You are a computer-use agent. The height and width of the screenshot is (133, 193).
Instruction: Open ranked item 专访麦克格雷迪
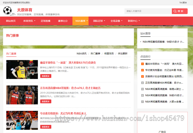pyautogui.click(x=164, y=70)
